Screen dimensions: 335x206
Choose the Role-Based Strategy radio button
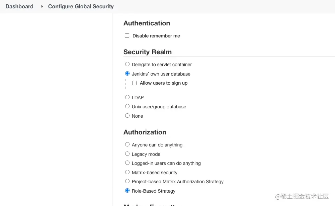click(127, 191)
